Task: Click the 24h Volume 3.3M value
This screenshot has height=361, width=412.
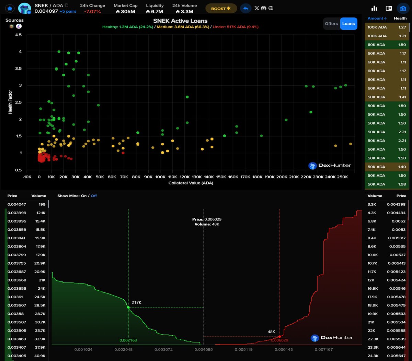Action: tap(184, 12)
